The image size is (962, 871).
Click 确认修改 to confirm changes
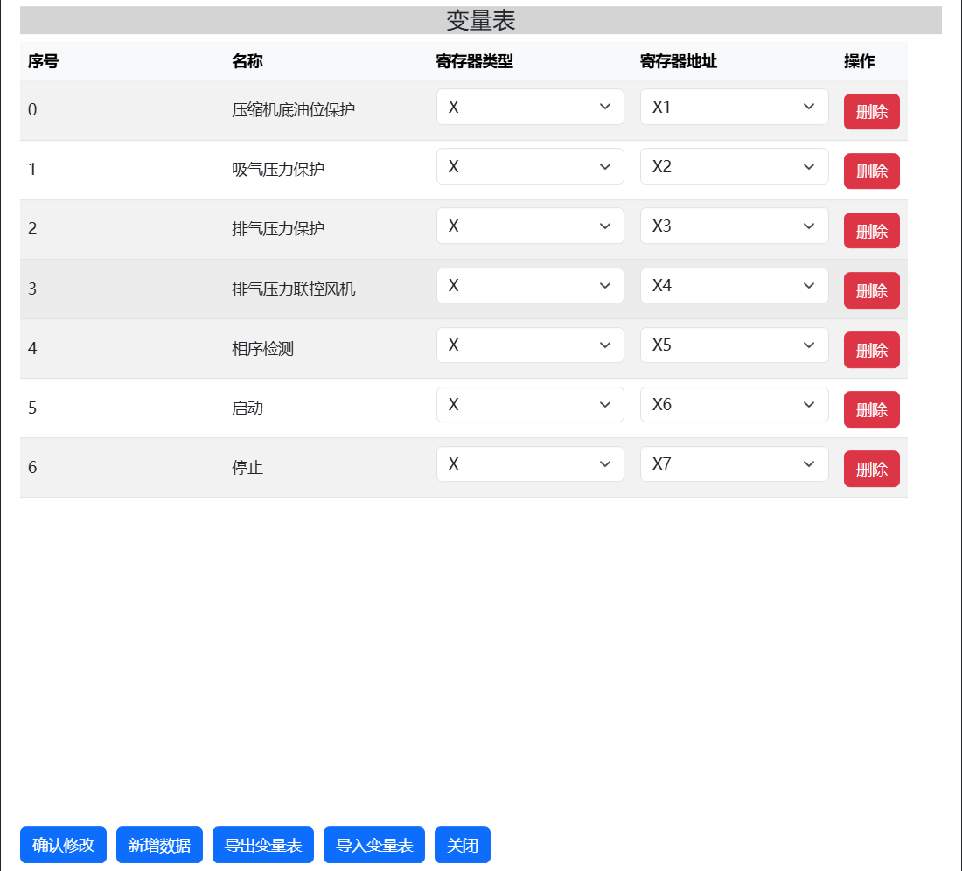[63, 845]
